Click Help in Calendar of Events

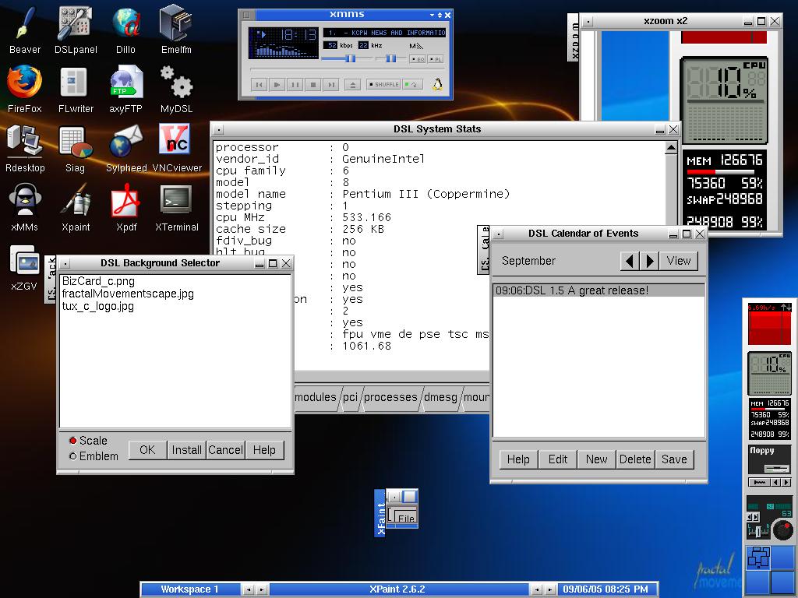click(x=518, y=459)
